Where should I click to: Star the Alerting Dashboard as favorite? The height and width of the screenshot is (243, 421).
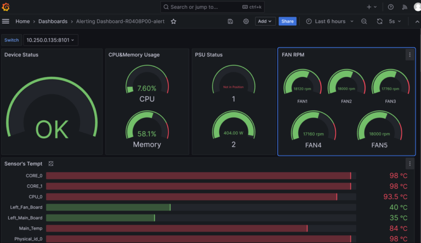[173, 21]
